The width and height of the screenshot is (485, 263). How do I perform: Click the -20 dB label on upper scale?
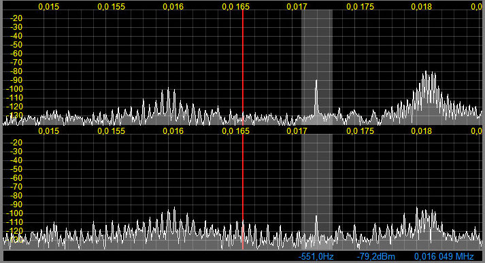tap(16, 18)
